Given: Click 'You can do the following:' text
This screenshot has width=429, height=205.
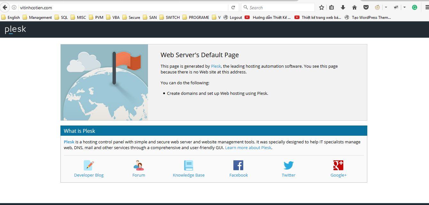Looking at the screenshot, I should point(185,83).
